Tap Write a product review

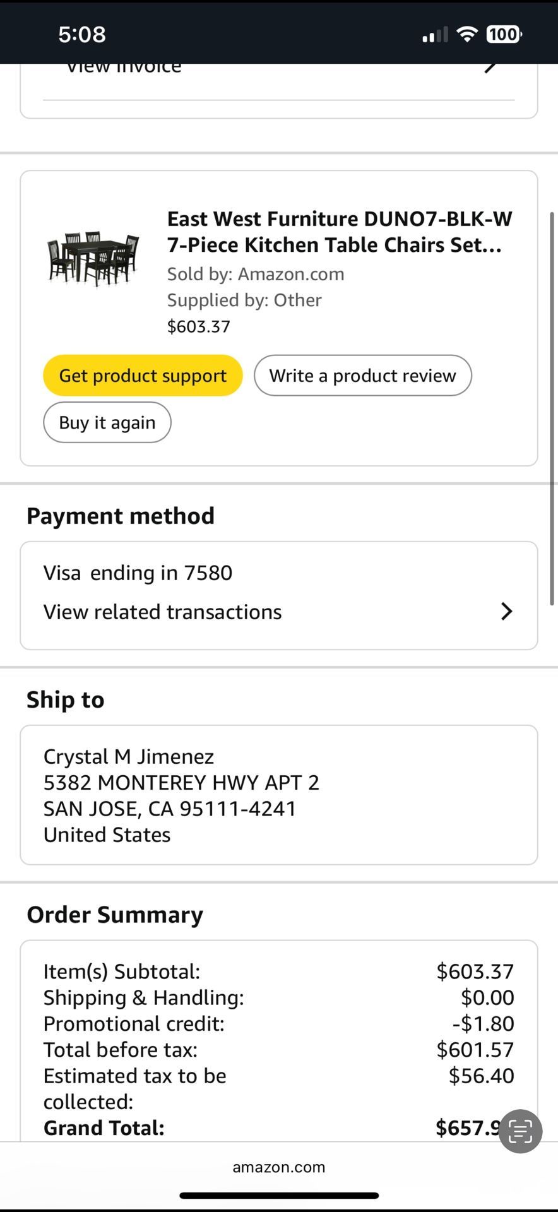click(x=362, y=376)
